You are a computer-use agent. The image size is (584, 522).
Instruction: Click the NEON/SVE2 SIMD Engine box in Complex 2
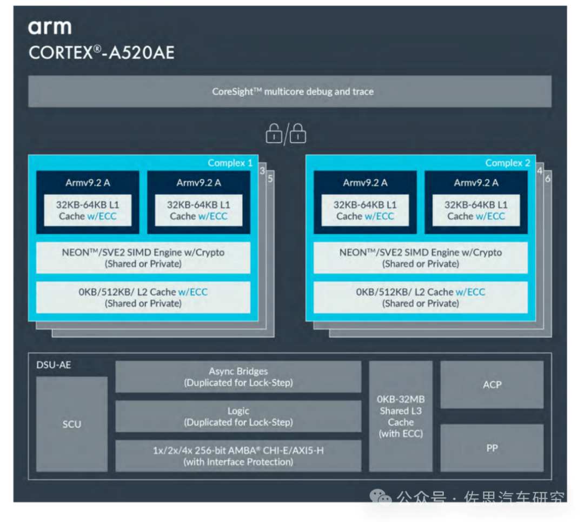coord(421,258)
